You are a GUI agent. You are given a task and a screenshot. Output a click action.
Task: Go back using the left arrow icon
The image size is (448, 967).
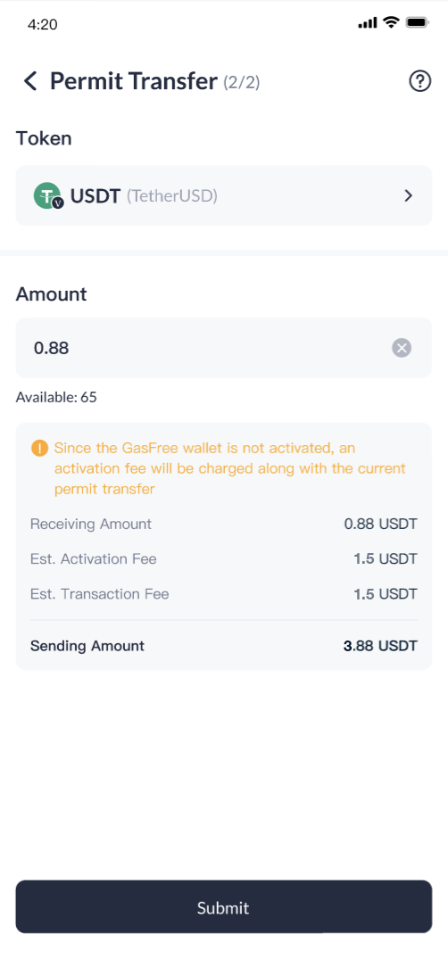pyautogui.click(x=30, y=81)
